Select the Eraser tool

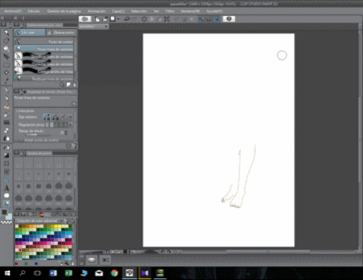6,131
